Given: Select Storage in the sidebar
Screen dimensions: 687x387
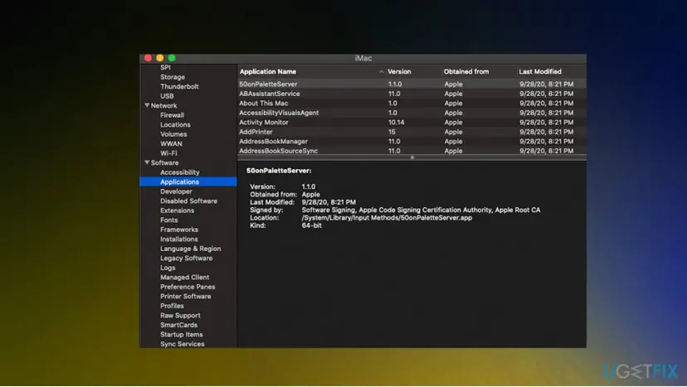Looking at the screenshot, I should [x=173, y=77].
